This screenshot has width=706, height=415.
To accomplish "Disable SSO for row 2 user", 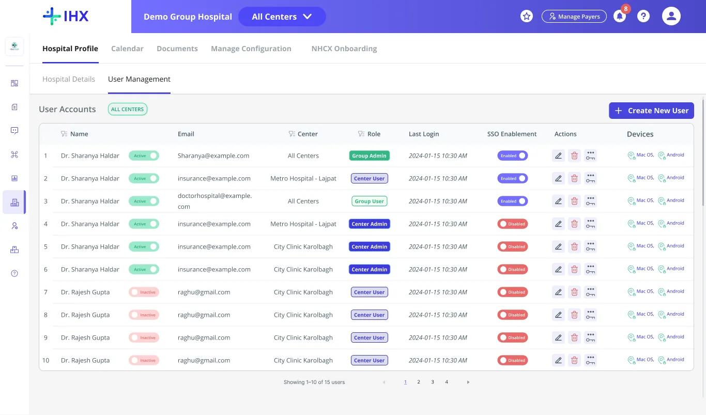I will [513, 178].
